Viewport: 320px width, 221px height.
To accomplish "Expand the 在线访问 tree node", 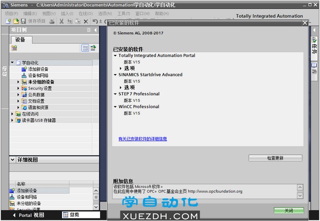I will click(12, 114).
